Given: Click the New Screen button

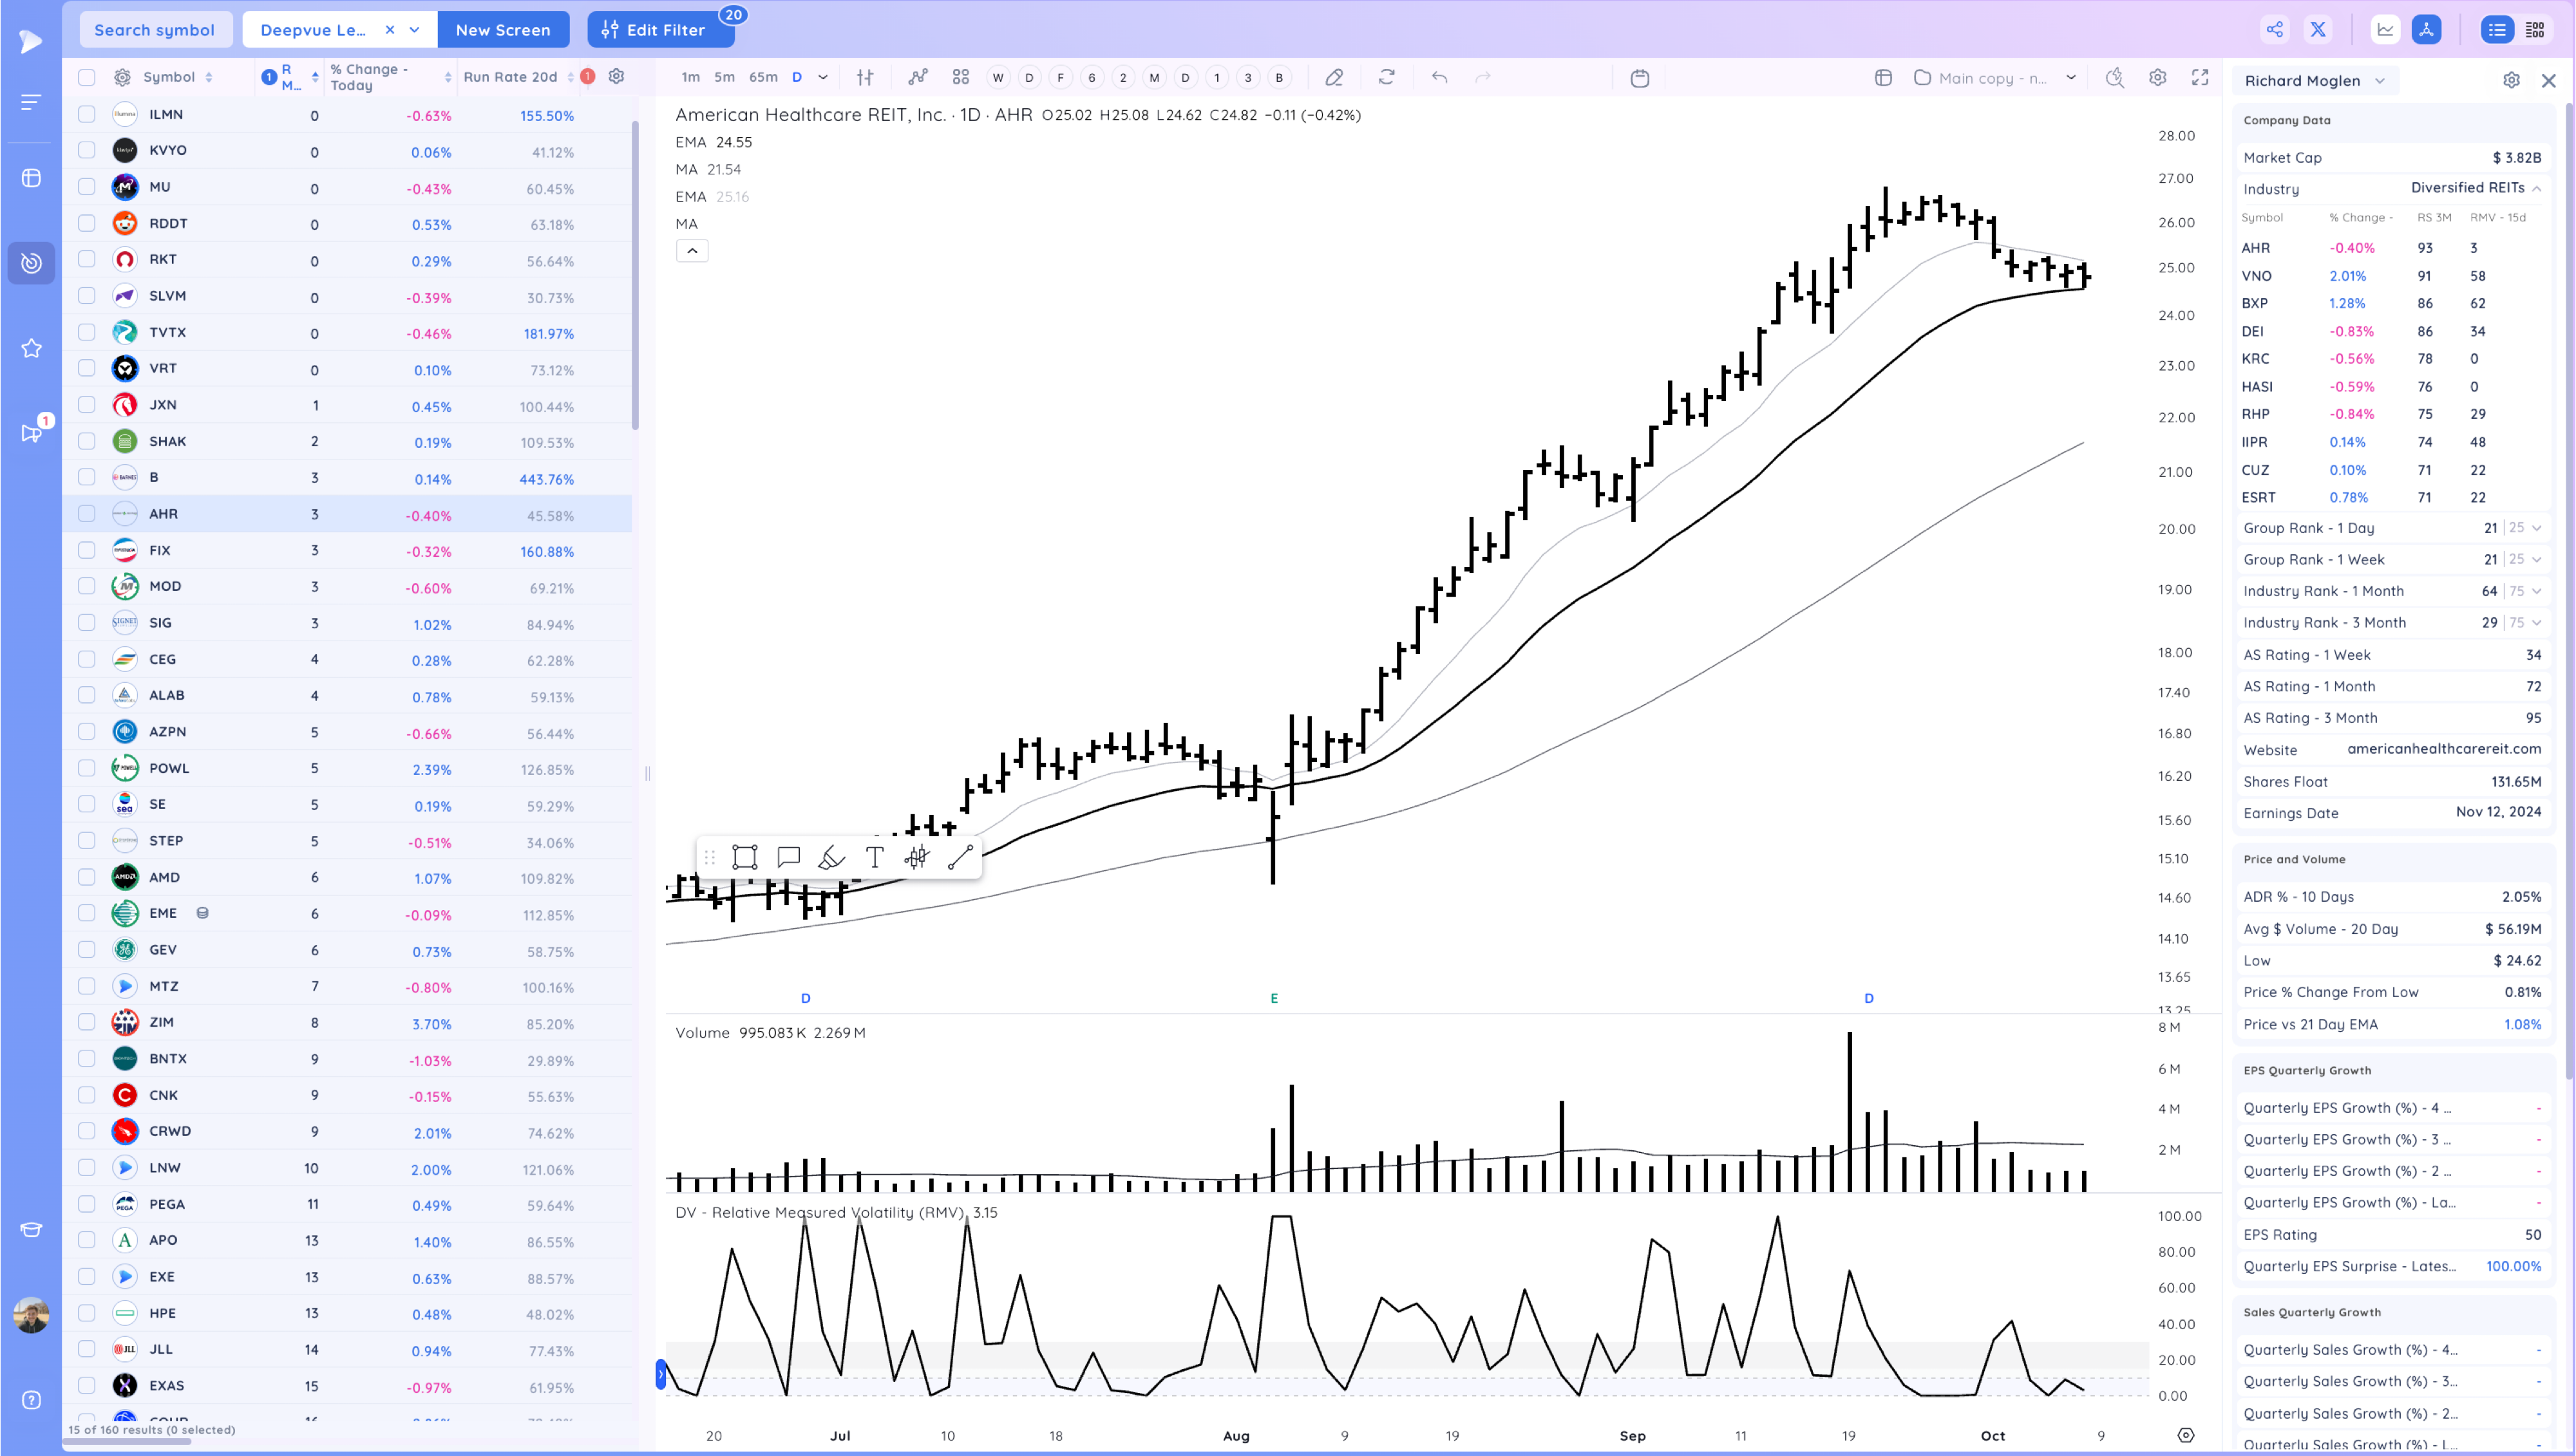Looking at the screenshot, I should (503, 30).
